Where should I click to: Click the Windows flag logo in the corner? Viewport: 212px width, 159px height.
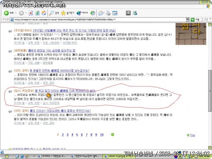point(208,6)
